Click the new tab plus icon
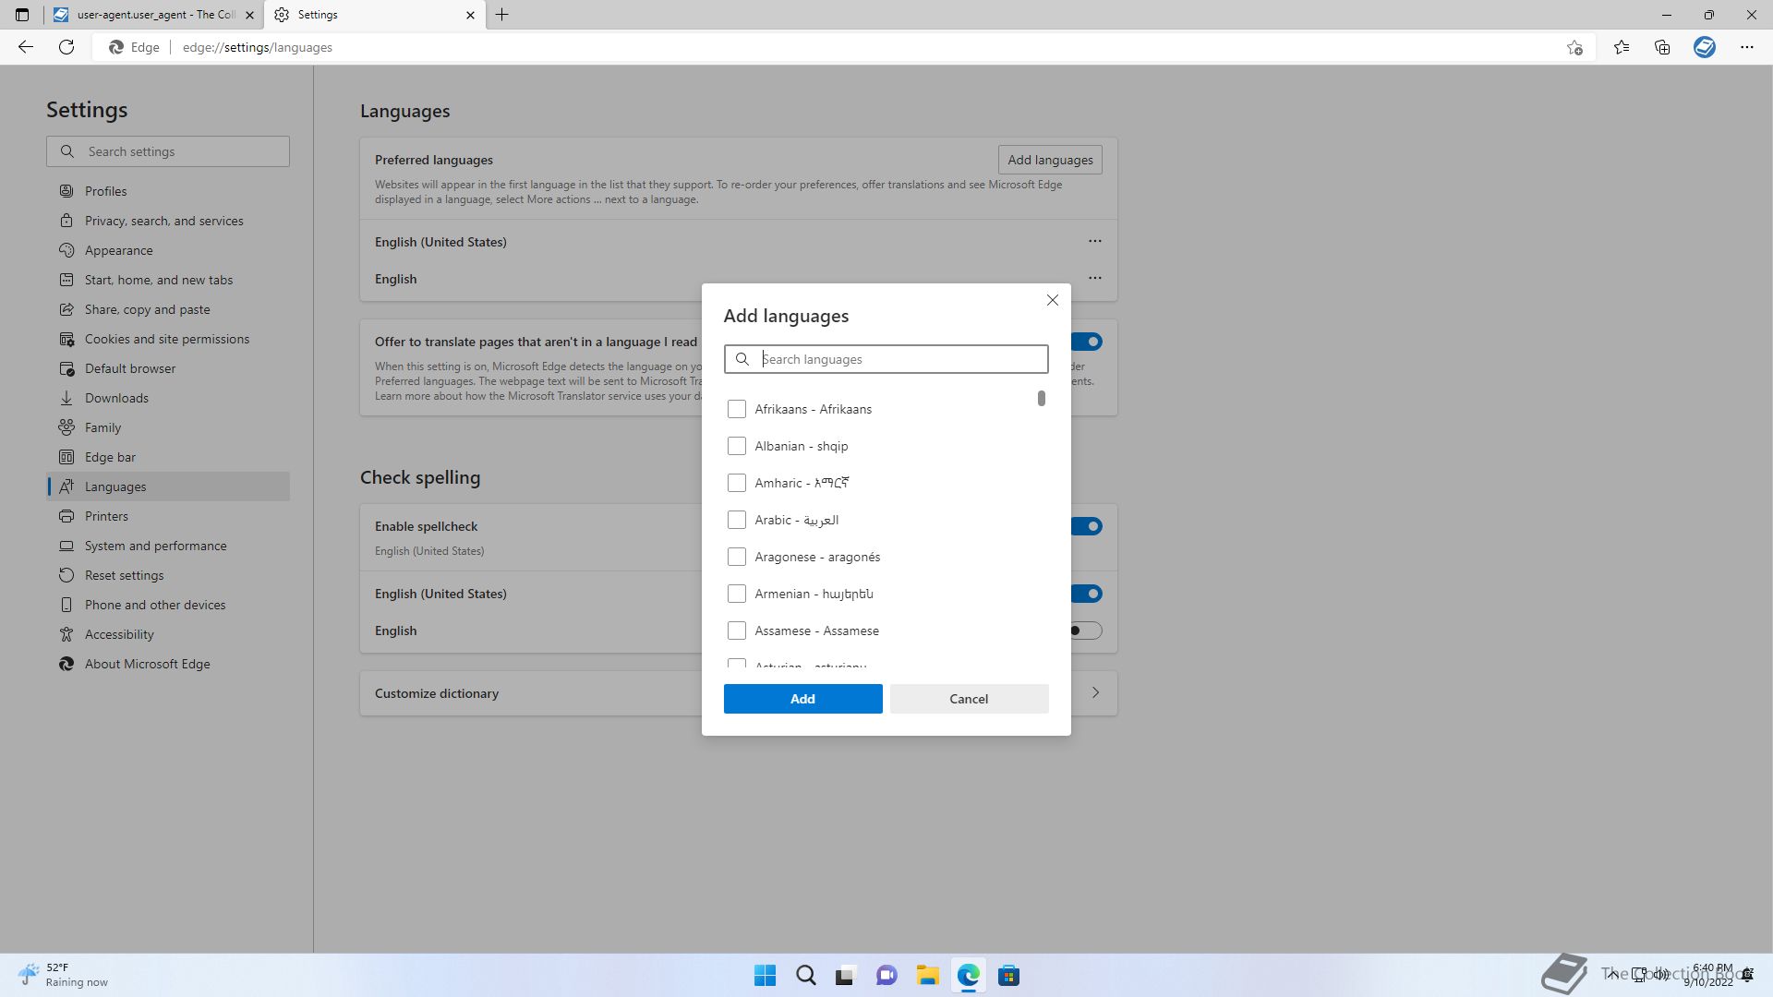 pyautogui.click(x=502, y=15)
